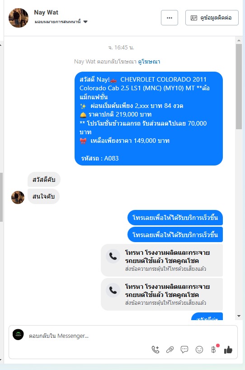This screenshot has height=370, width=245.
Task: Click phone icon on second call card
Action: click(x=113, y=290)
